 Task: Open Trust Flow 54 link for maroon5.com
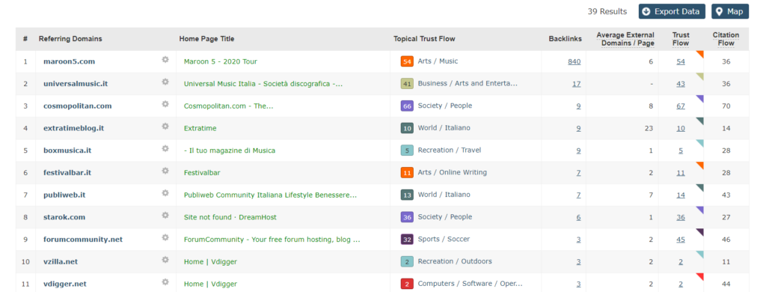pos(681,61)
